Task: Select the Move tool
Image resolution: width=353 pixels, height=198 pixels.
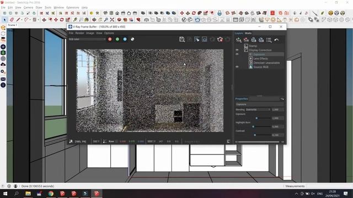Action: 56,20
